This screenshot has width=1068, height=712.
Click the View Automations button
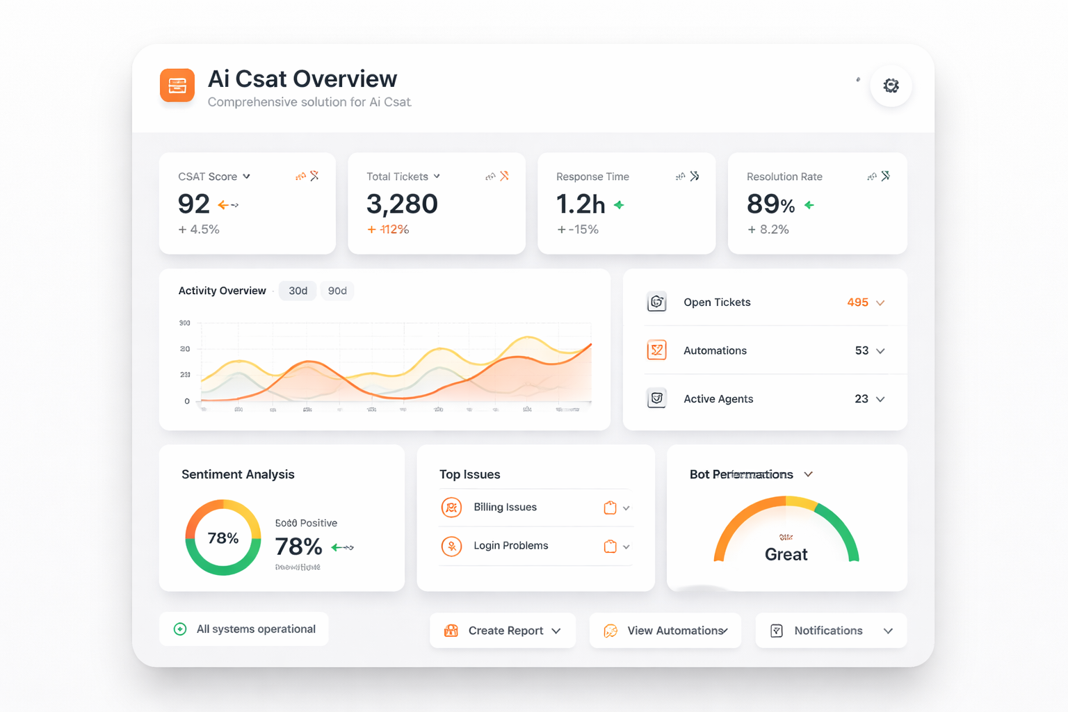tap(665, 631)
